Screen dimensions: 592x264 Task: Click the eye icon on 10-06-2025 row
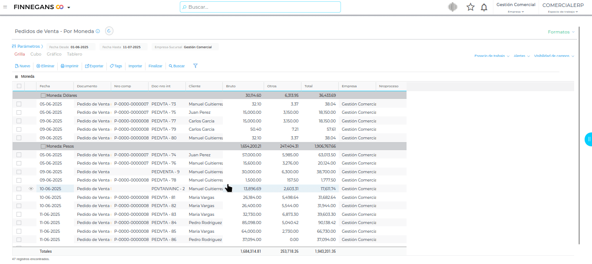pyautogui.click(x=31, y=189)
